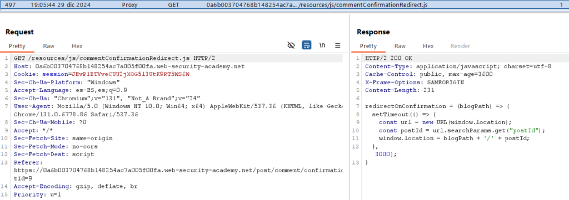Select Hex tab in Response panel
Image resolution: width=569 pixels, height=200 pixels.
tap(428, 46)
